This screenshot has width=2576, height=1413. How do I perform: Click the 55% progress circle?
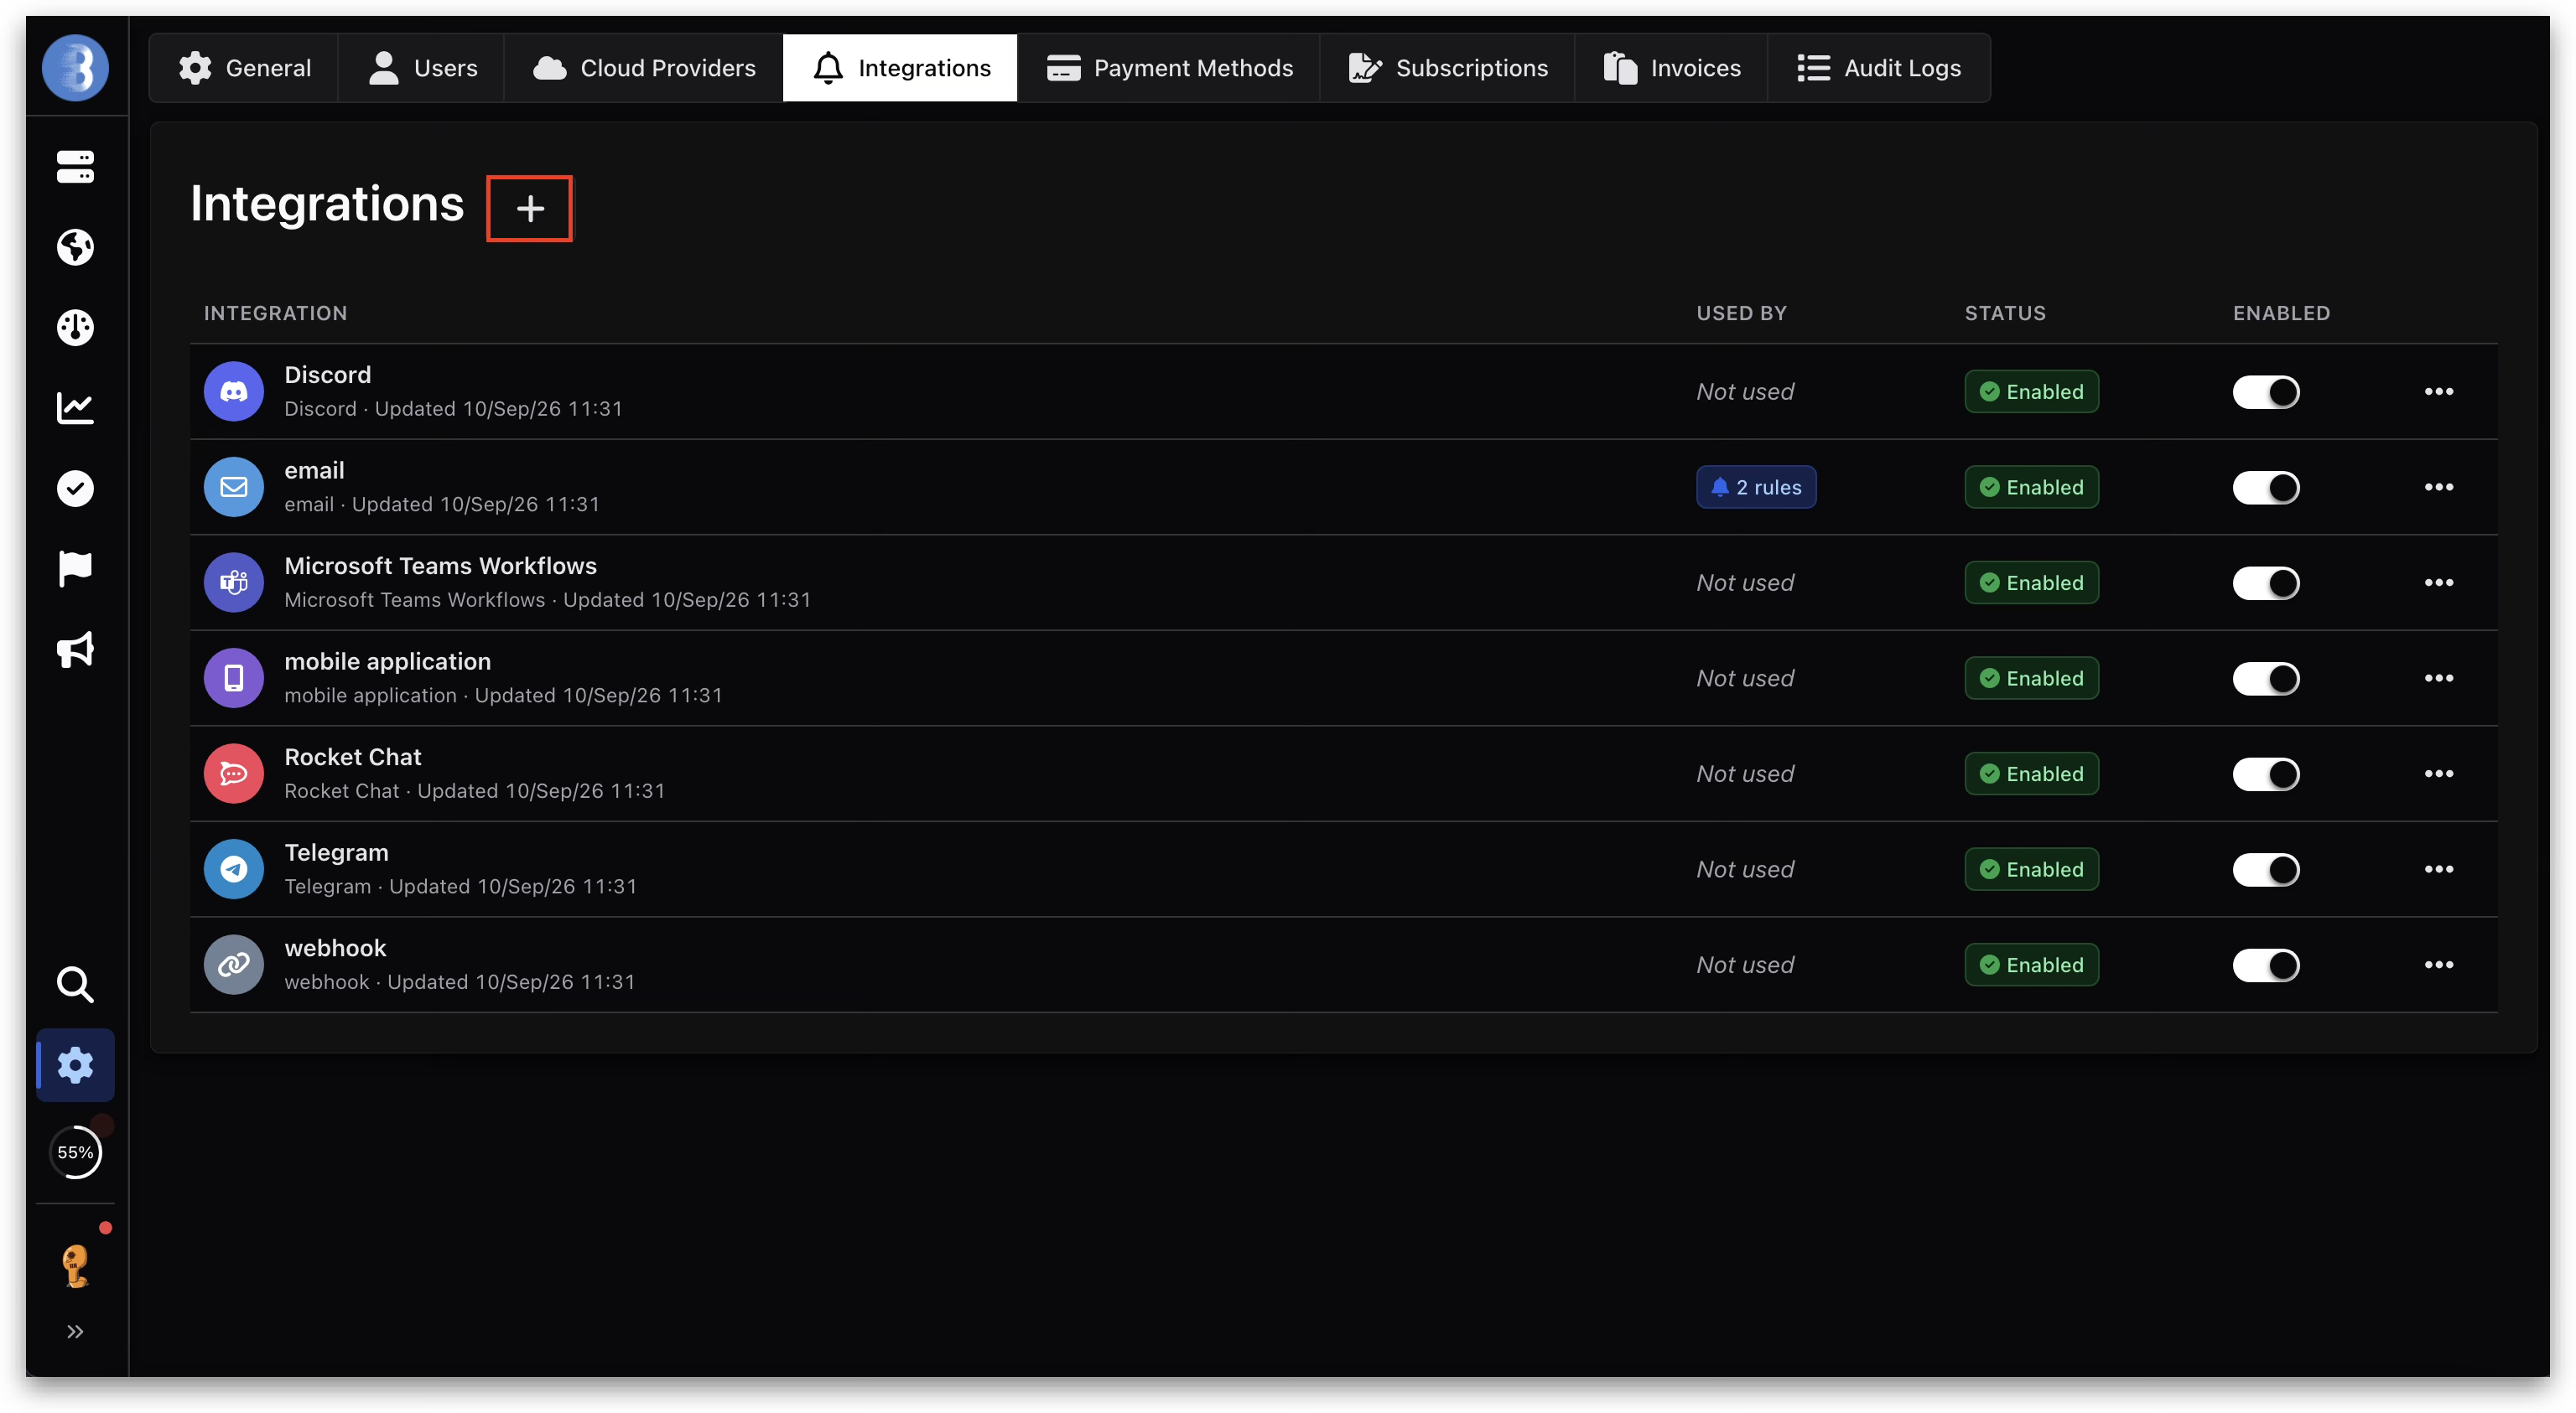[75, 1152]
